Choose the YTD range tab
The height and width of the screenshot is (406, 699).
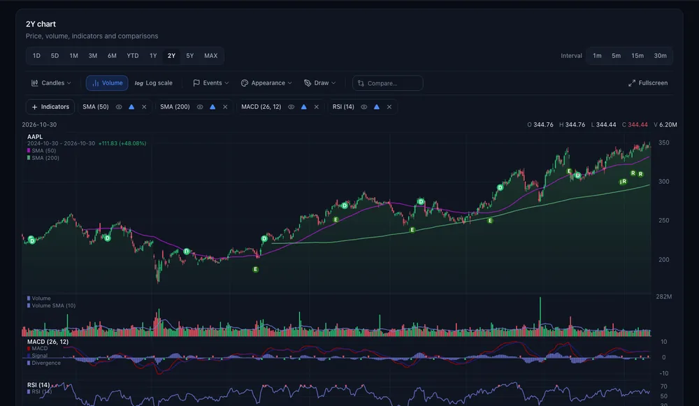pos(132,56)
